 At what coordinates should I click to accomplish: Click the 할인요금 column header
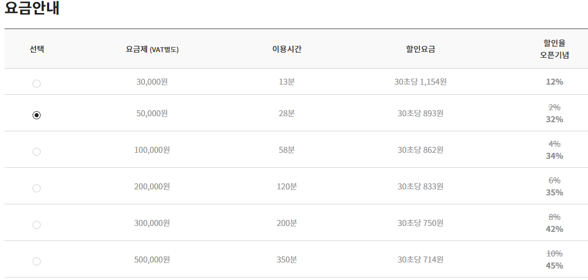click(420, 49)
